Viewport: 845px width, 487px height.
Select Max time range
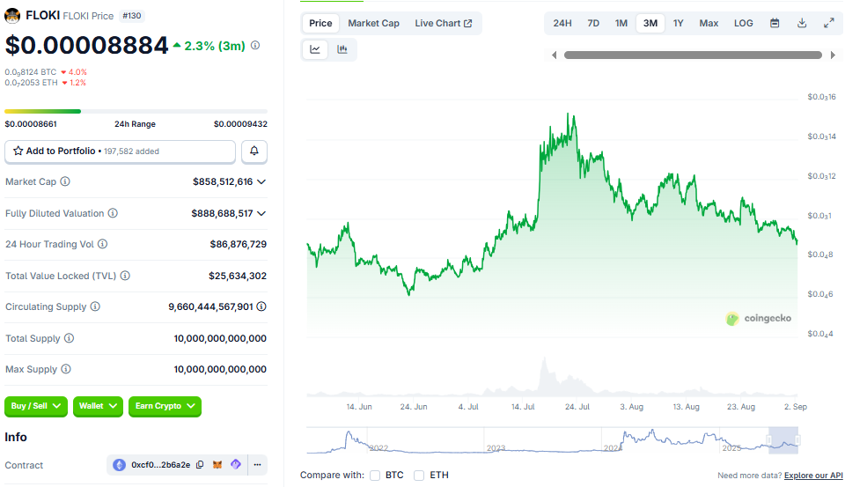point(709,23)
